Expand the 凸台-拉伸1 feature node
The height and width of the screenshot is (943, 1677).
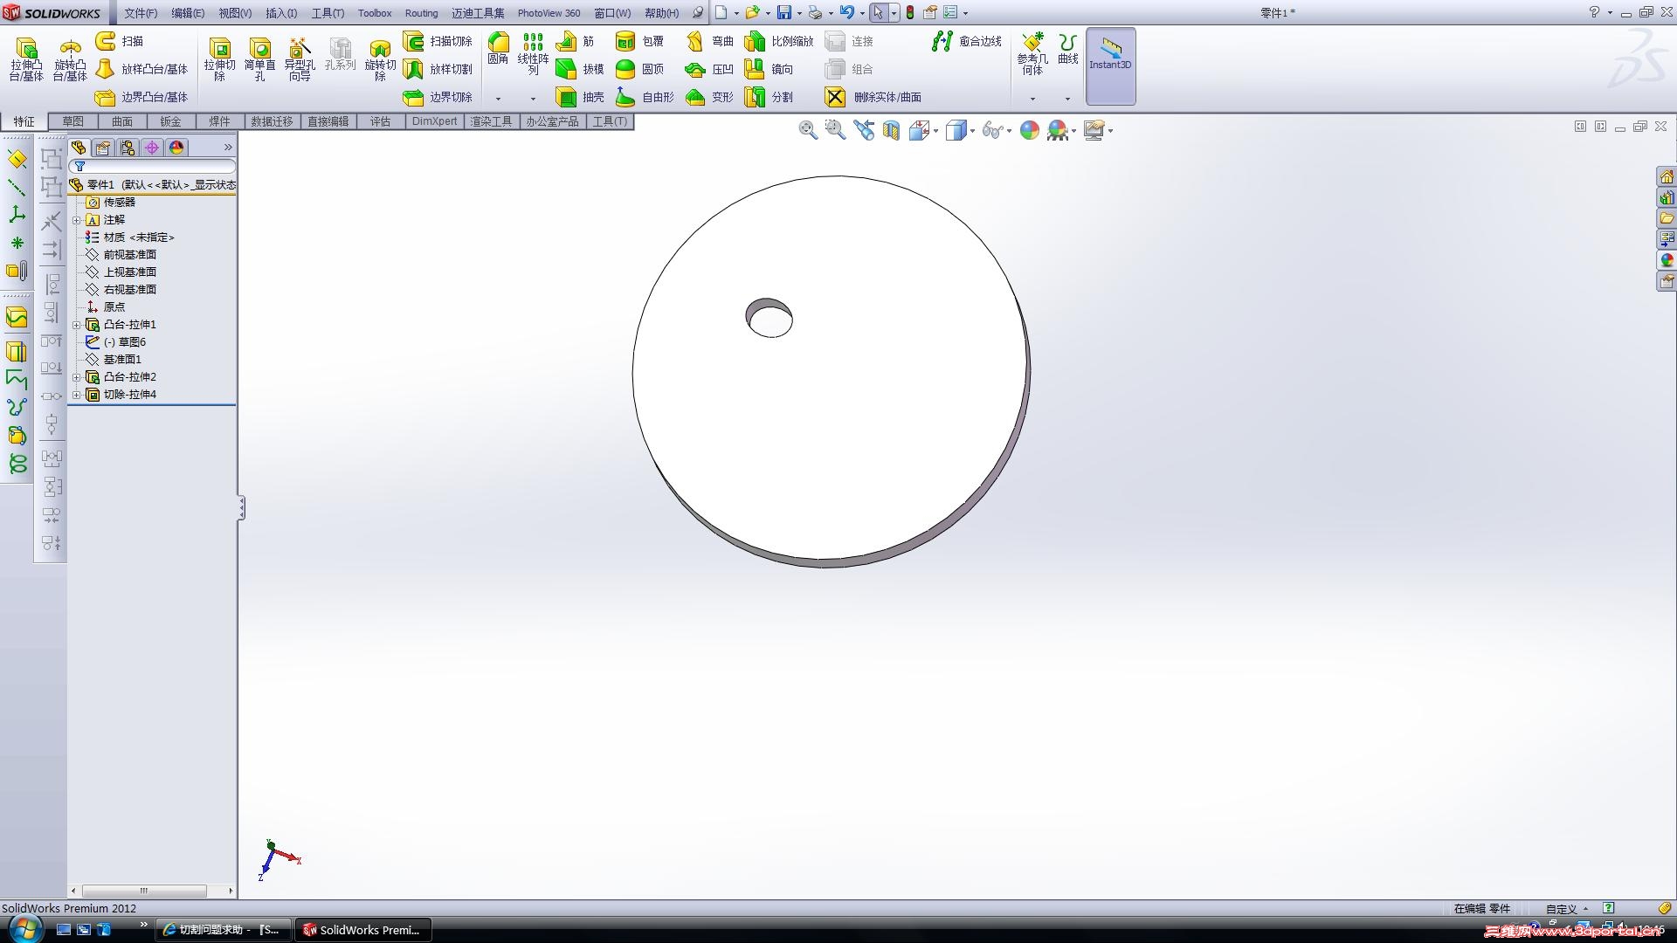pyautogui.click(x=77, y=325)
